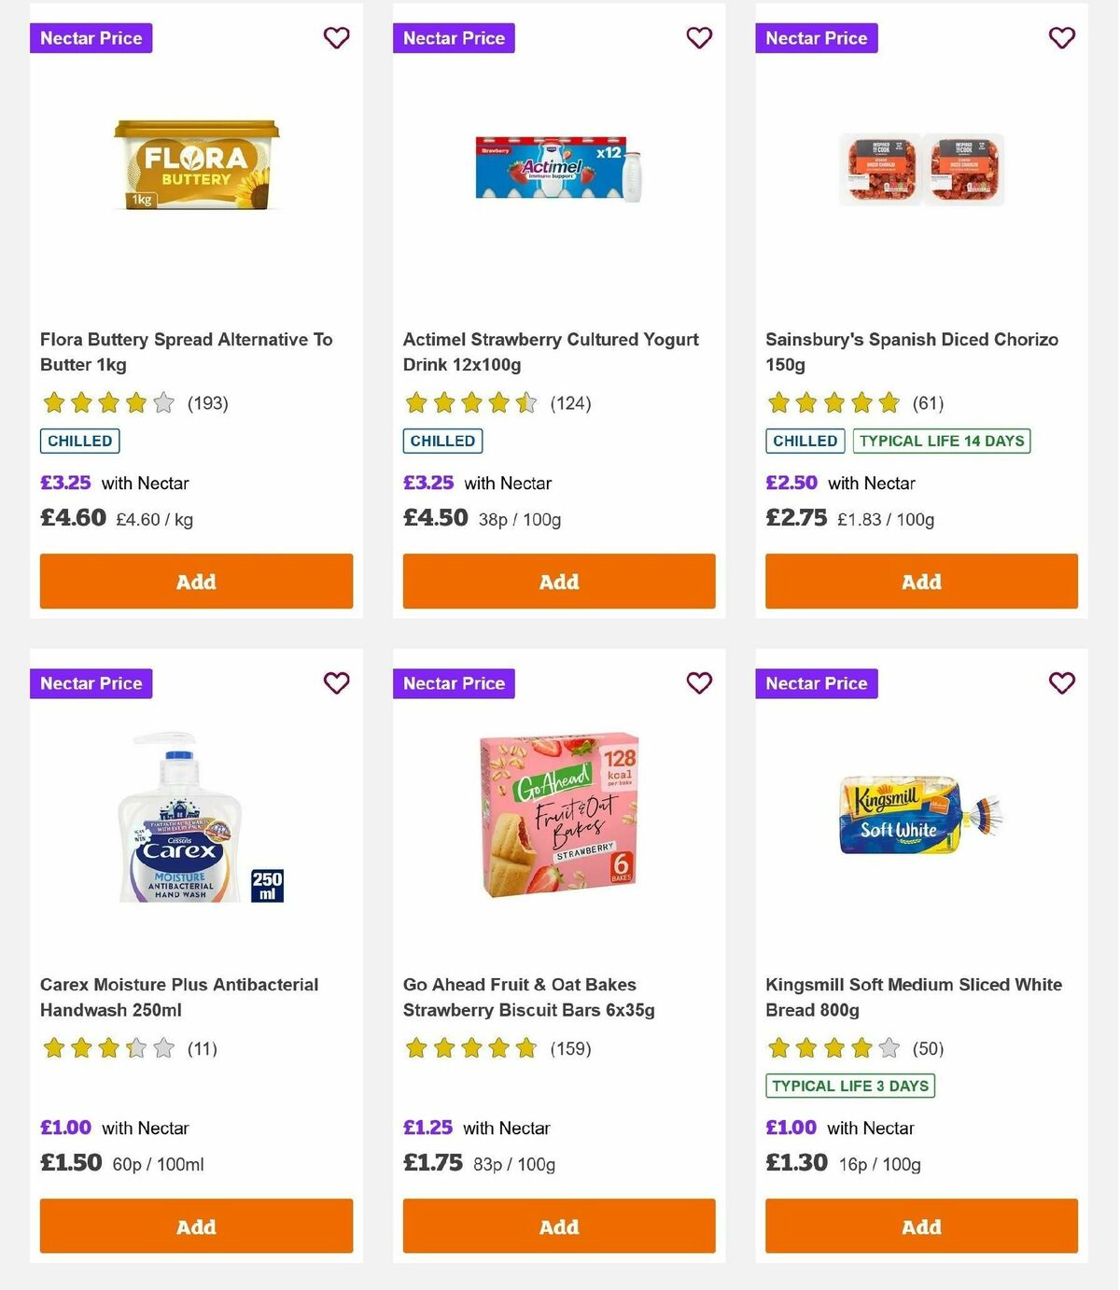Toggle the CHILLED filter tag on Actimel
Screen dimensions: 1120x1290
click(442, 441)
